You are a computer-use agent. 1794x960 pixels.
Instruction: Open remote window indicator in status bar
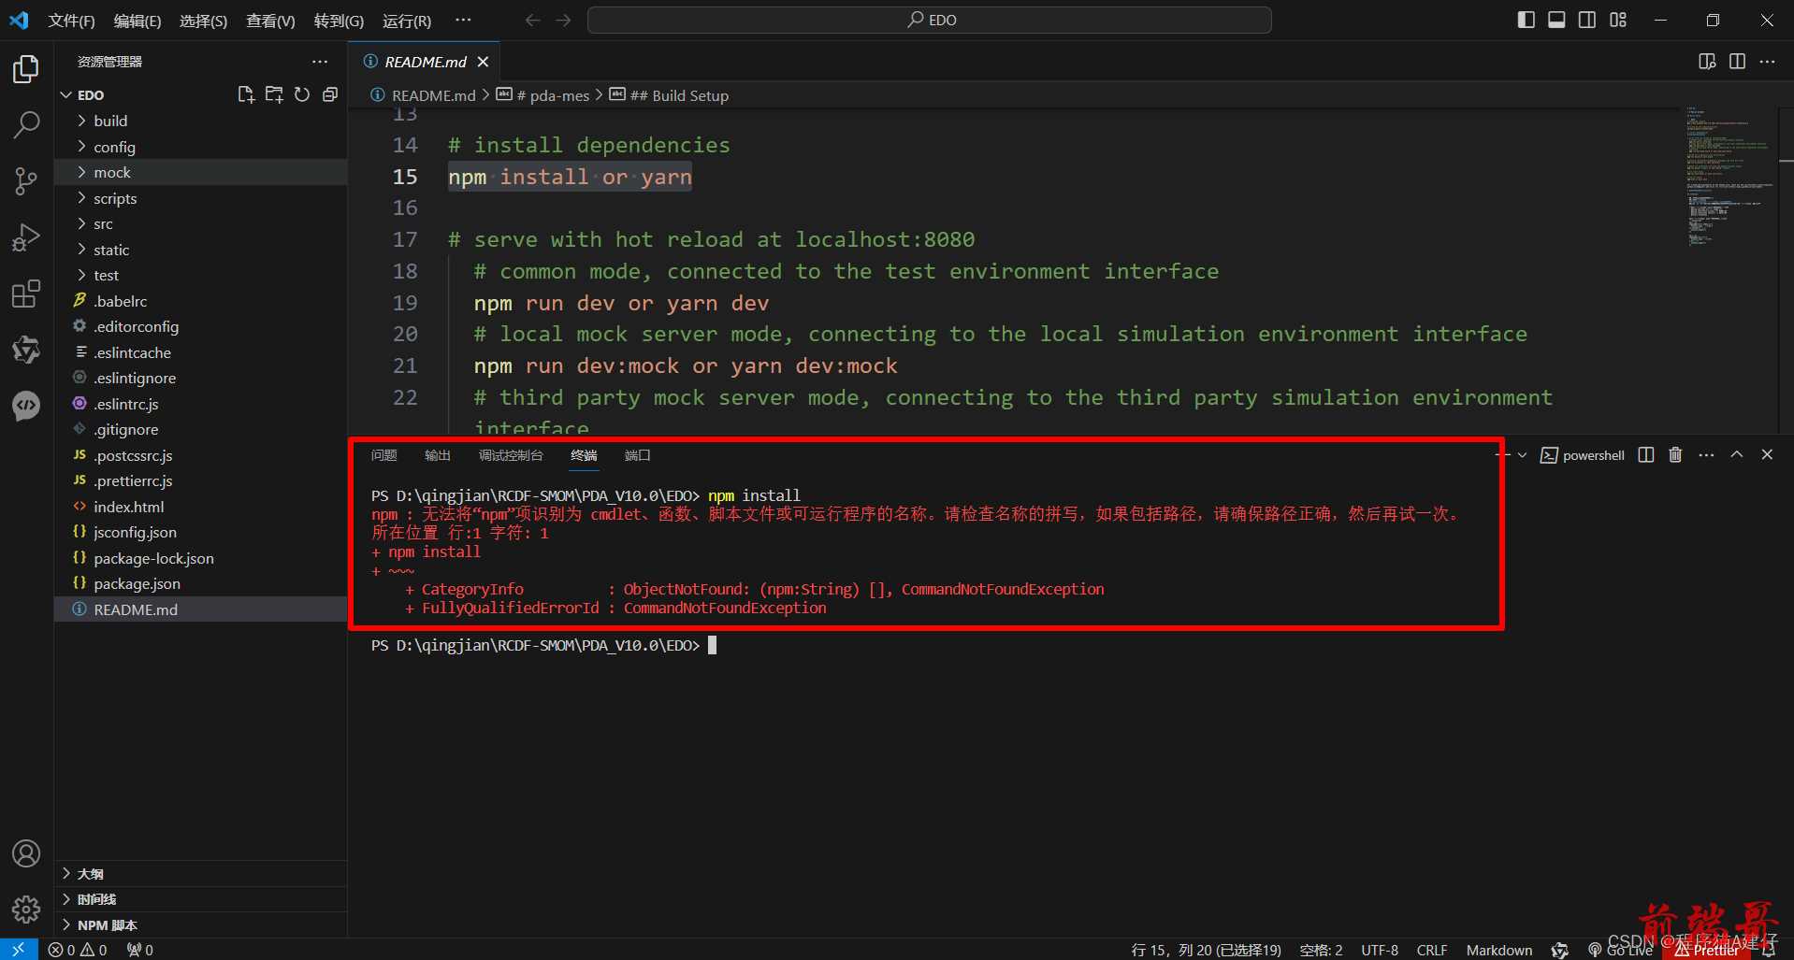click(x=19, y=950)
